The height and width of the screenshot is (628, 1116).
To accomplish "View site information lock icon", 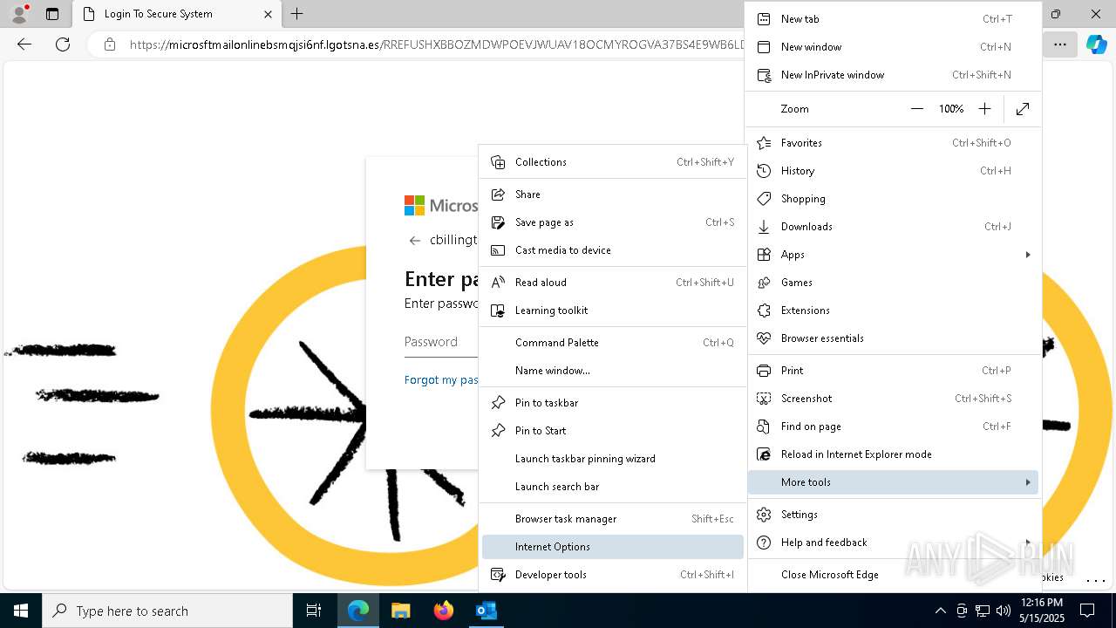I will pos(110,44).
